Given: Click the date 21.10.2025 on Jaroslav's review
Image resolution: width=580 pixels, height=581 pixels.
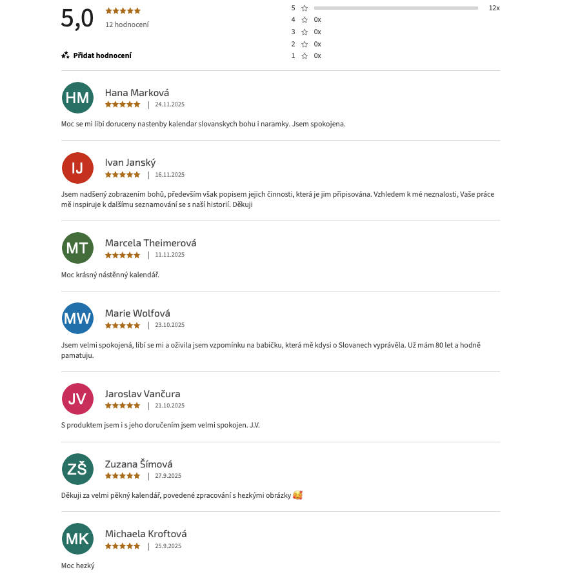Looking at the screenshot, I should 170,406.
